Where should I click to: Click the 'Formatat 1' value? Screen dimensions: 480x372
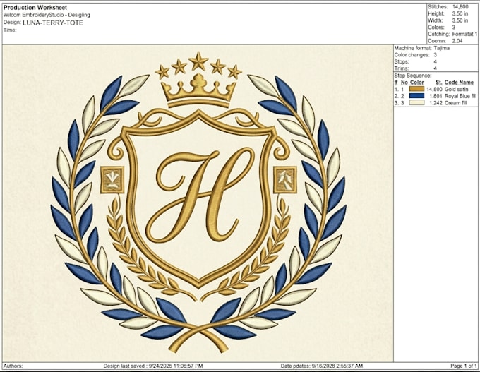tap(464, 34)
